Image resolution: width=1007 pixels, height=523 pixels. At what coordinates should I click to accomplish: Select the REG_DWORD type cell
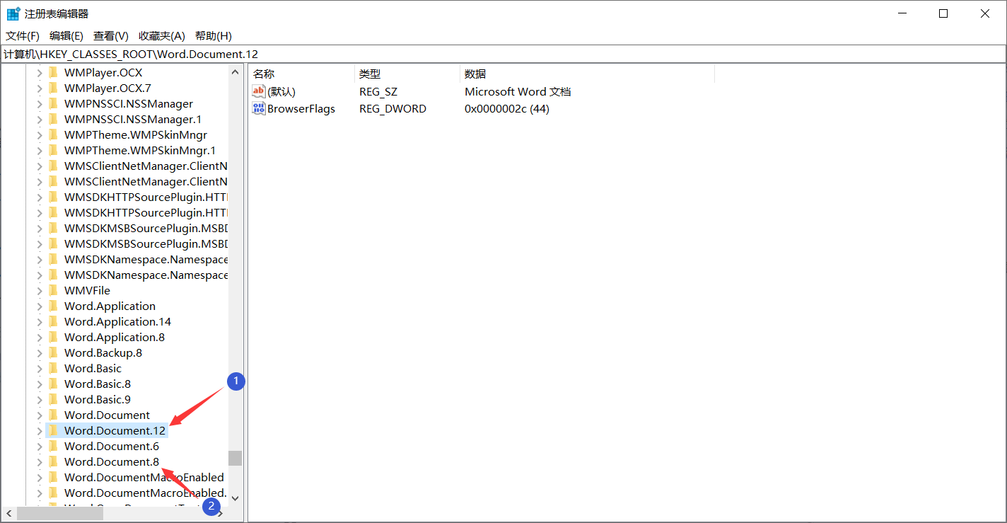coord(392,108)
